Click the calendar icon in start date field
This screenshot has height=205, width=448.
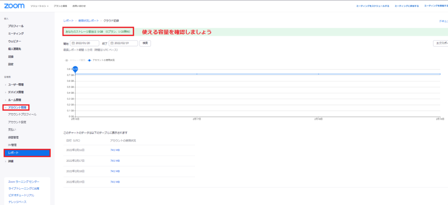coord(73,43)
